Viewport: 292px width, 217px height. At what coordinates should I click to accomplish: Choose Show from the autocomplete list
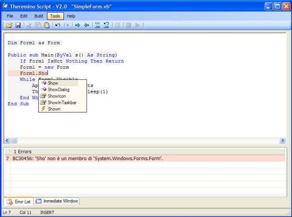pos(53,83)
